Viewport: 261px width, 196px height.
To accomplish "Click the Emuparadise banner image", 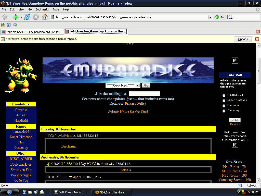I will (x=128, y=70).
